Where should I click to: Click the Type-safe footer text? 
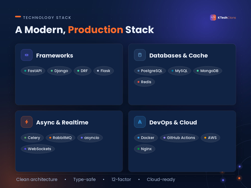[84, 179]
